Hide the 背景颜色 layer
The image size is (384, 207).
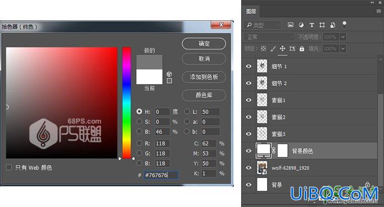249,150
